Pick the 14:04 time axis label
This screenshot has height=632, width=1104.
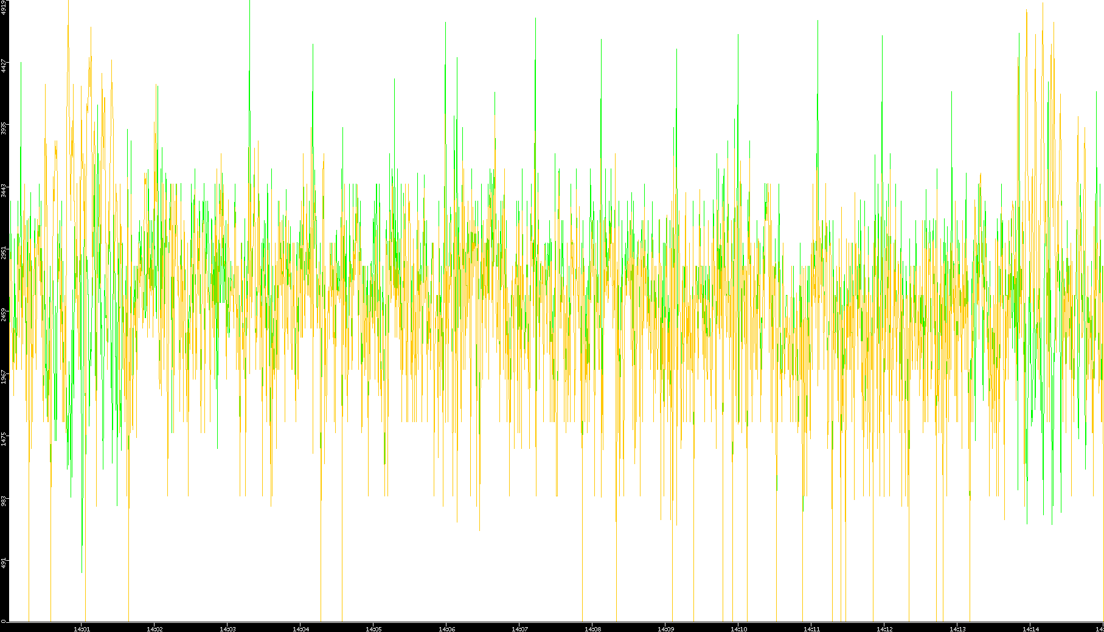pos(300,629)
